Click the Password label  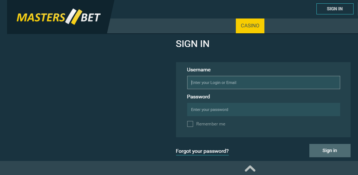(x=198, y=97)
